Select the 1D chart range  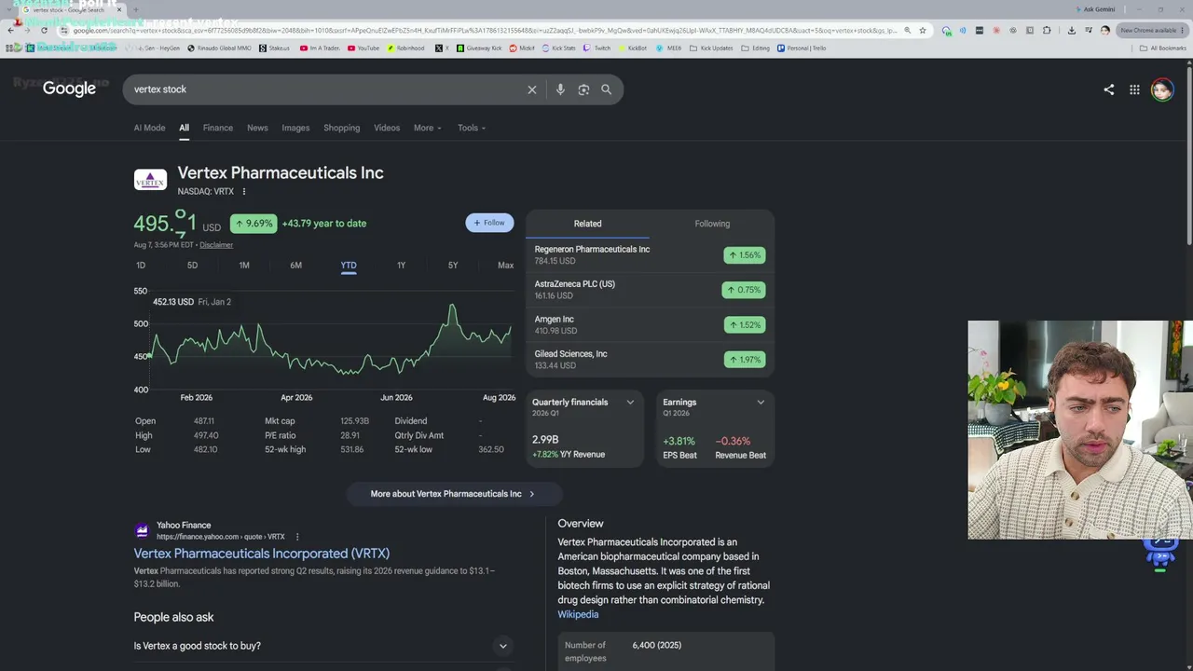(141, 266)
